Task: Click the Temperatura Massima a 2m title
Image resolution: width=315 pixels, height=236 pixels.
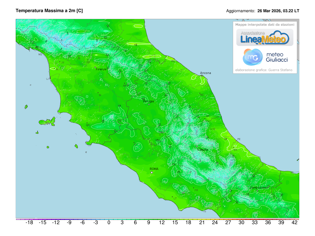Action: tap(49, 11)
